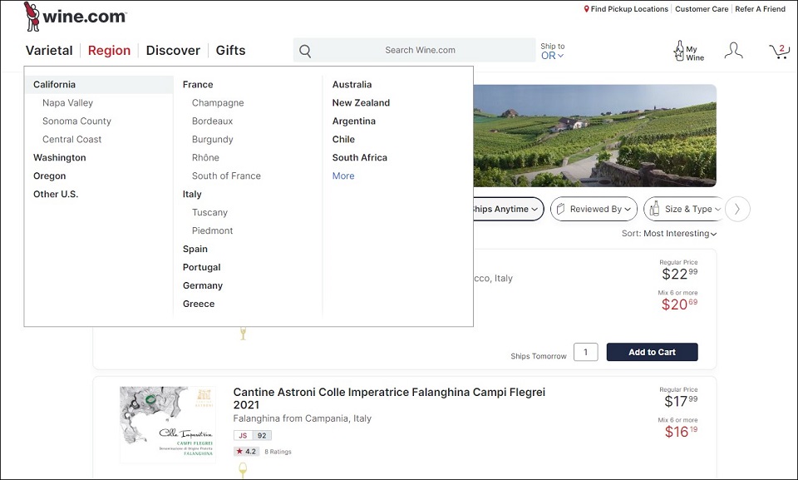Choose Australia region
Screen dimensions: 798x480
point(352,85)
